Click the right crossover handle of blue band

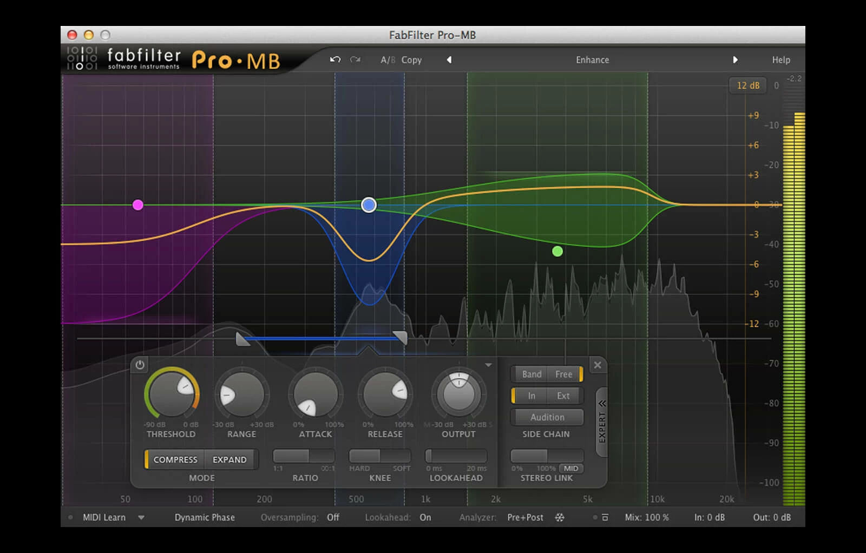[400, 338]
